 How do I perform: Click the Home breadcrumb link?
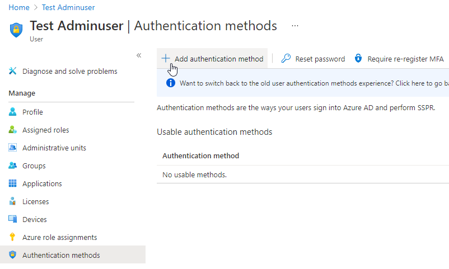[x=19, y=7]
